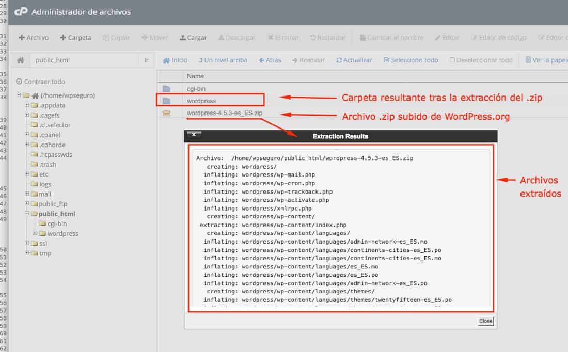Click Deseleccionar todo checkbox

coord(481,60)
